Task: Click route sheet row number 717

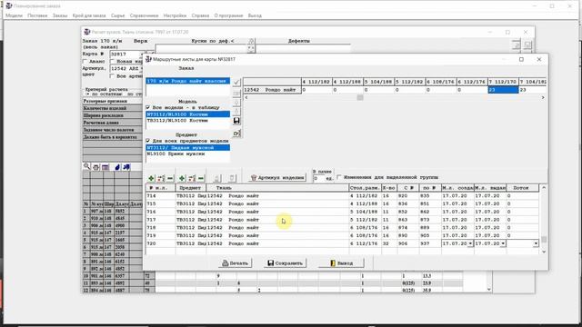Action: click(x=161, y=220)
